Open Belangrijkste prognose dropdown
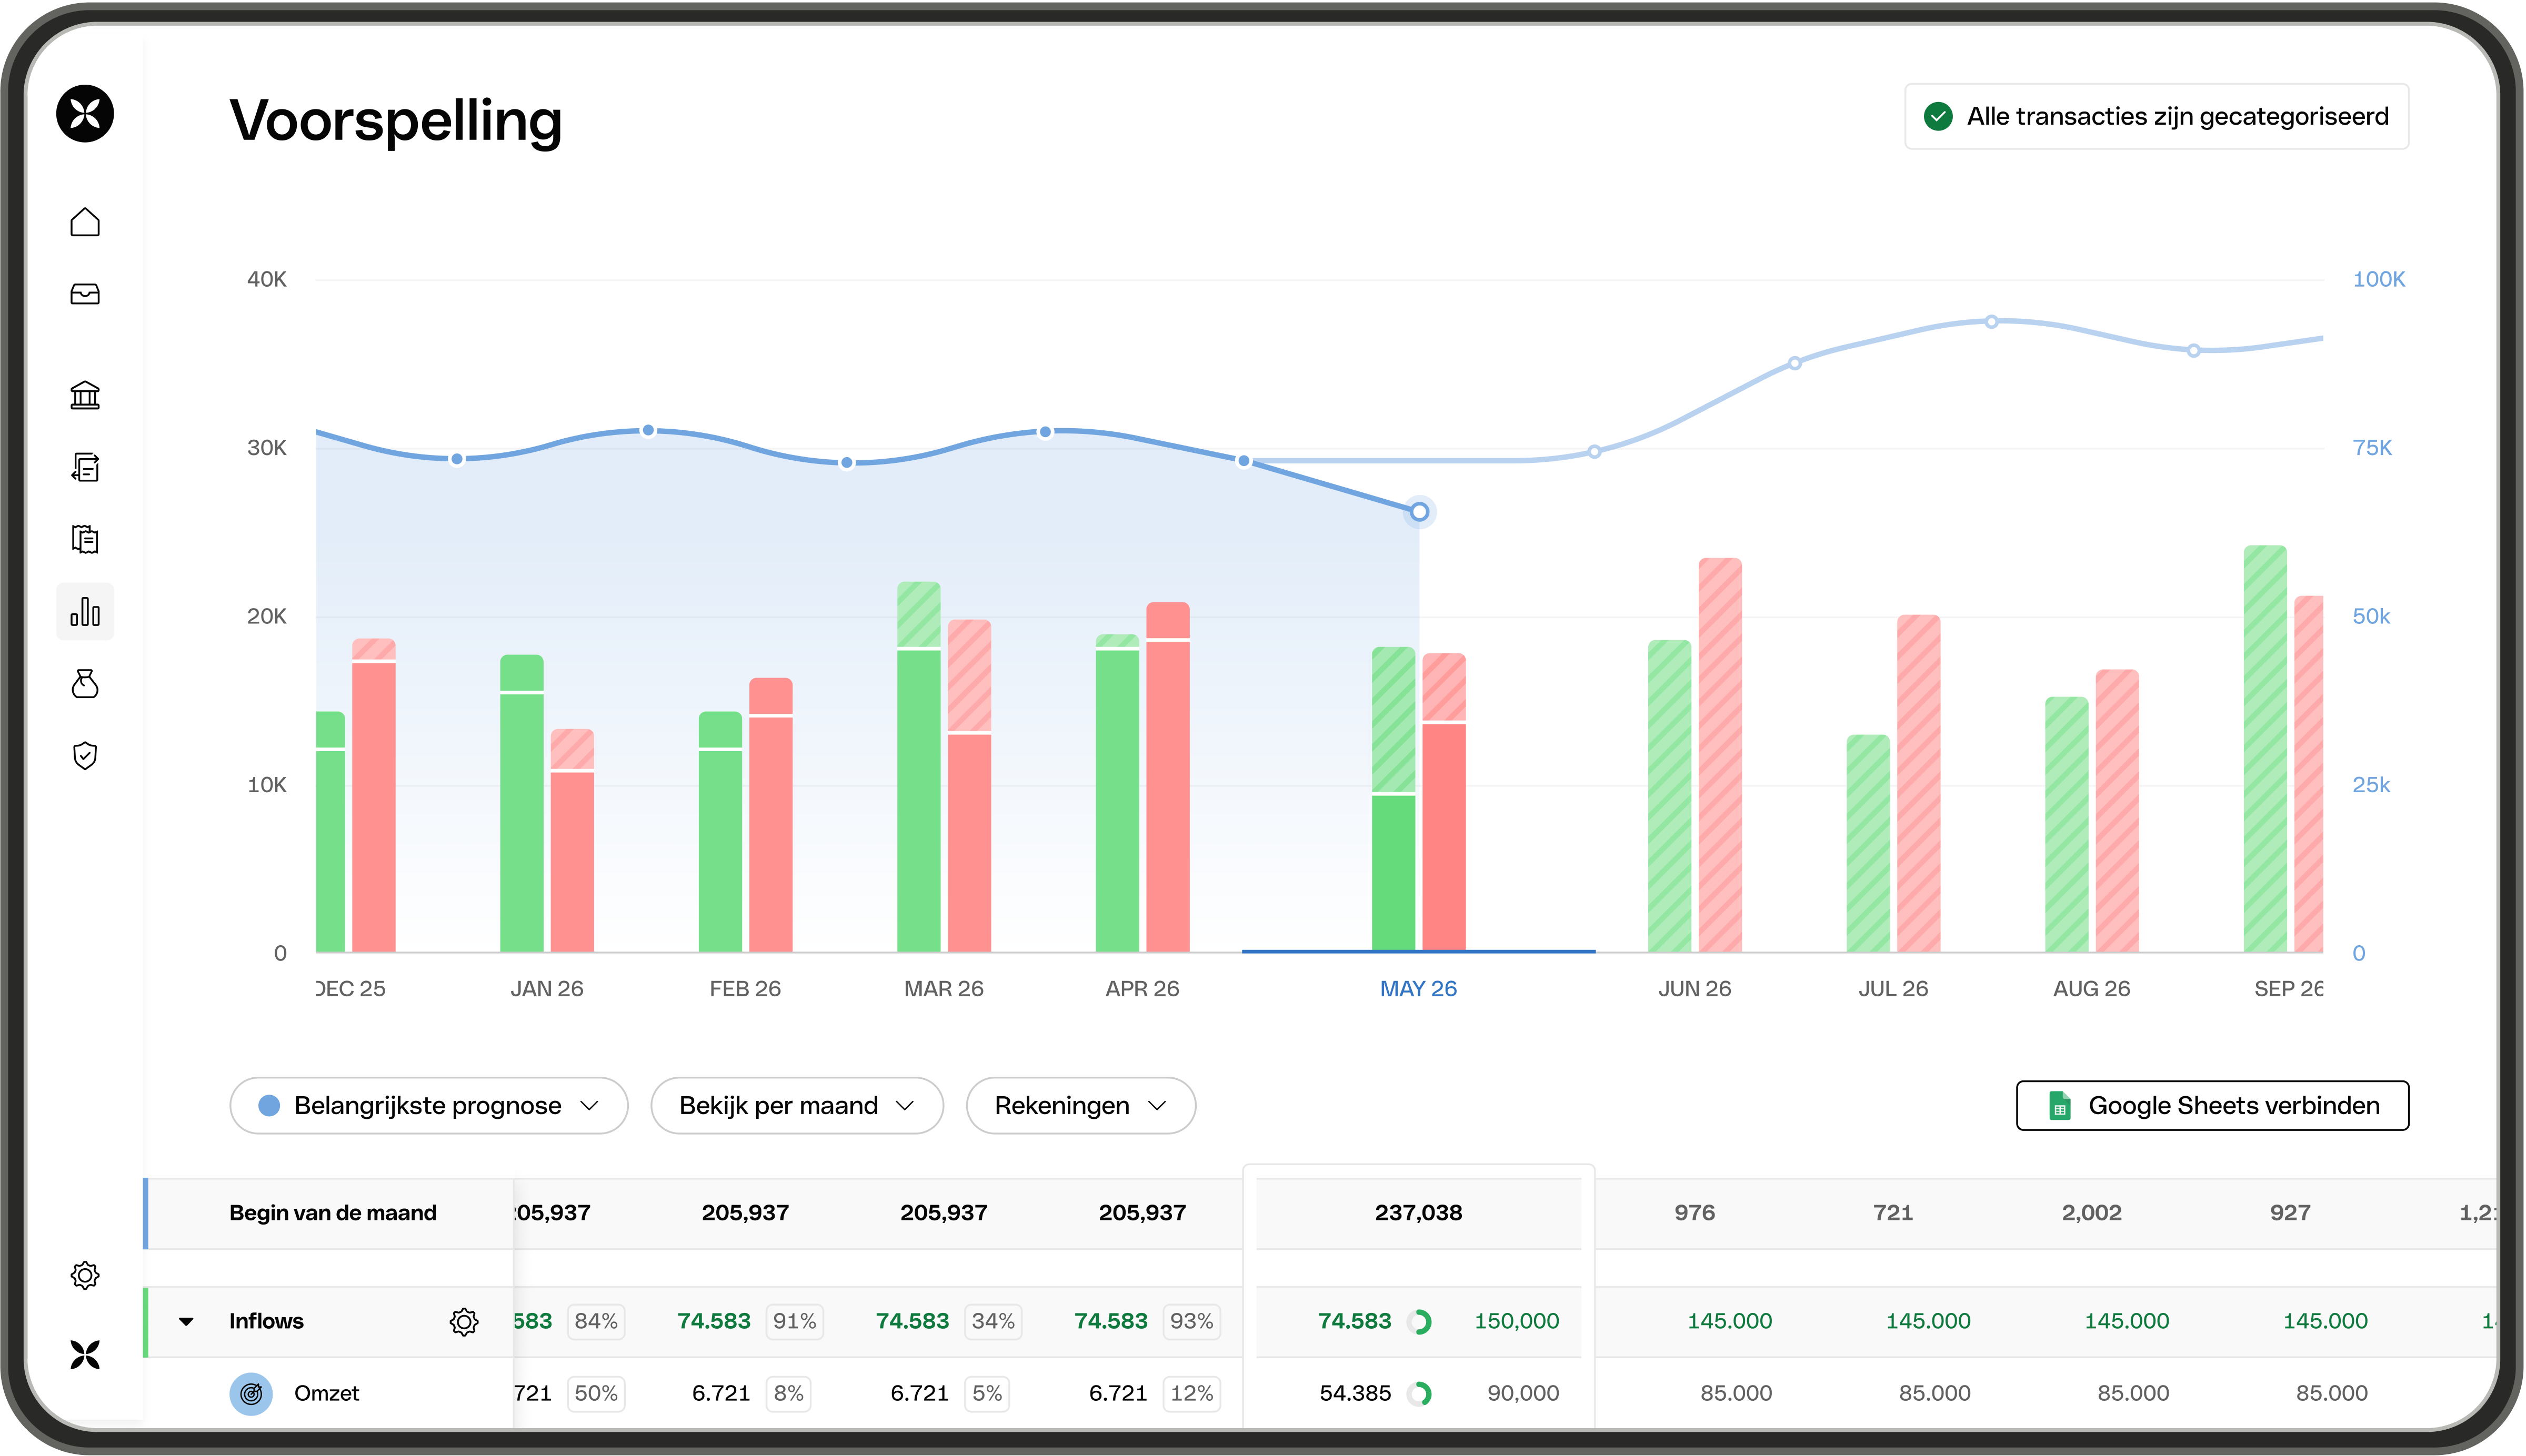 click(x=428, y=1105)
